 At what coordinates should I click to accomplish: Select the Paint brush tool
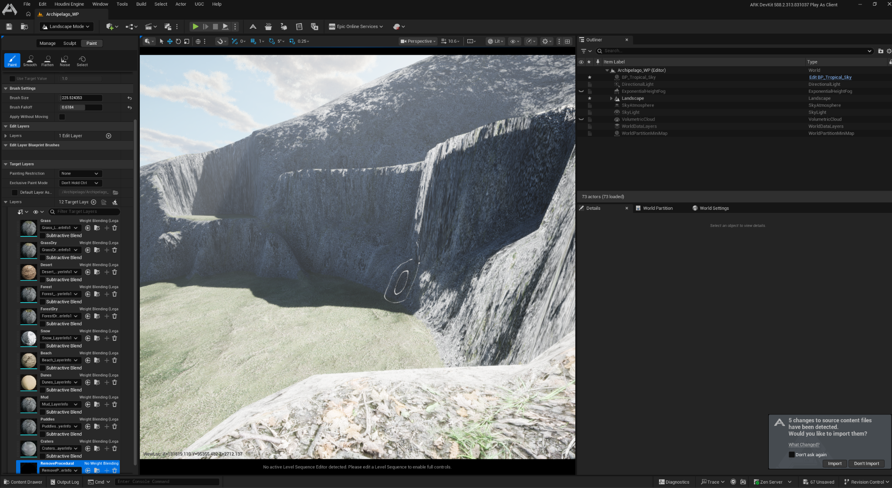(x=12, y=60)
